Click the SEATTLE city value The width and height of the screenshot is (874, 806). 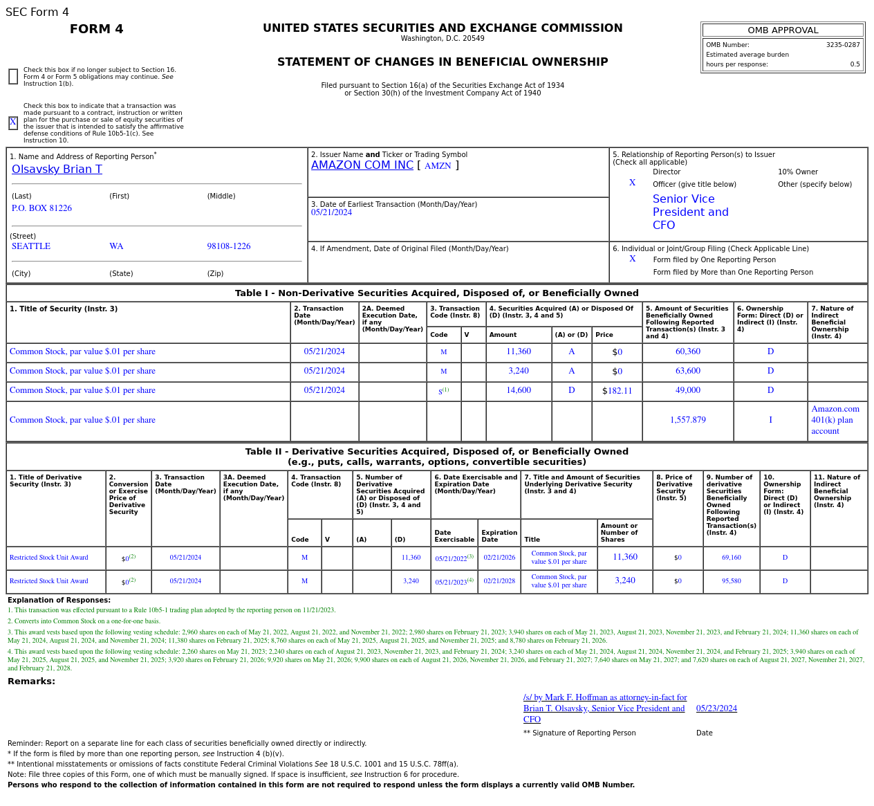(x=31, y=246)
